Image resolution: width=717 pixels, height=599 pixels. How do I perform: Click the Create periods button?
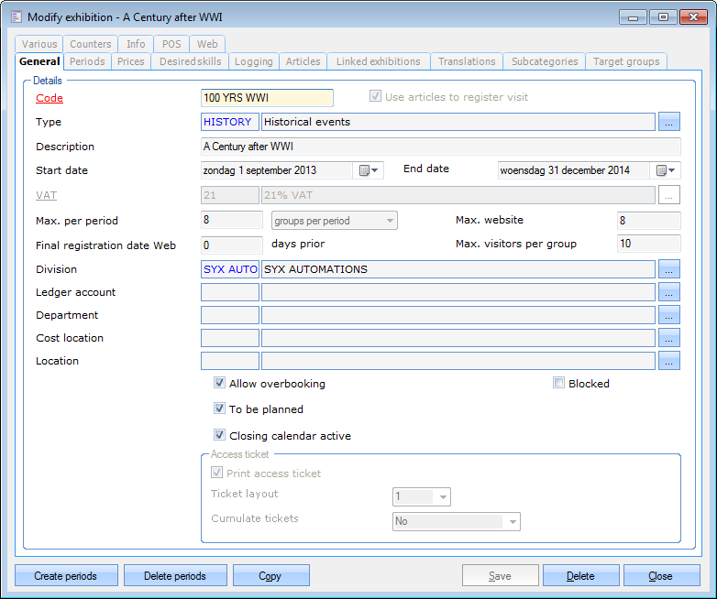pos(67,576)
